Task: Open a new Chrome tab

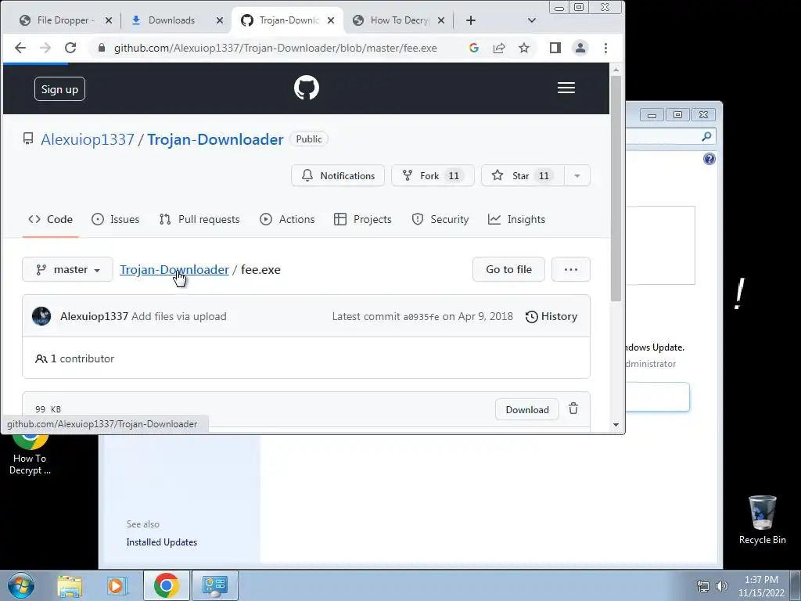Action: point(471,20)
